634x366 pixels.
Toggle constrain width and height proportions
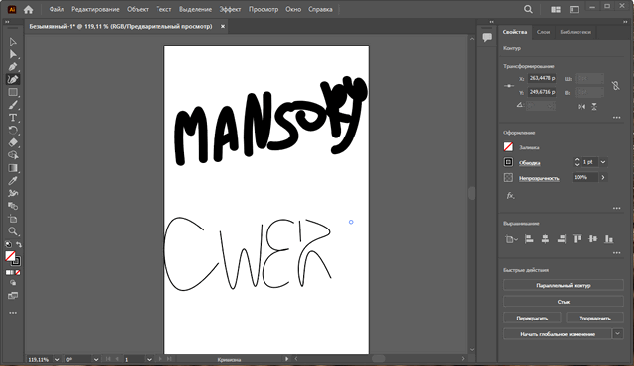[x=615, y=85]
